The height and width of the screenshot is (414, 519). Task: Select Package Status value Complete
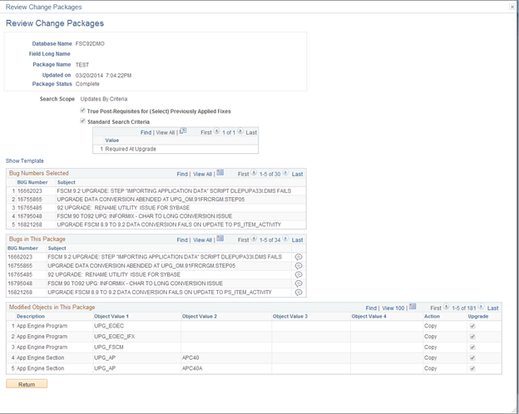pos(87,84)
